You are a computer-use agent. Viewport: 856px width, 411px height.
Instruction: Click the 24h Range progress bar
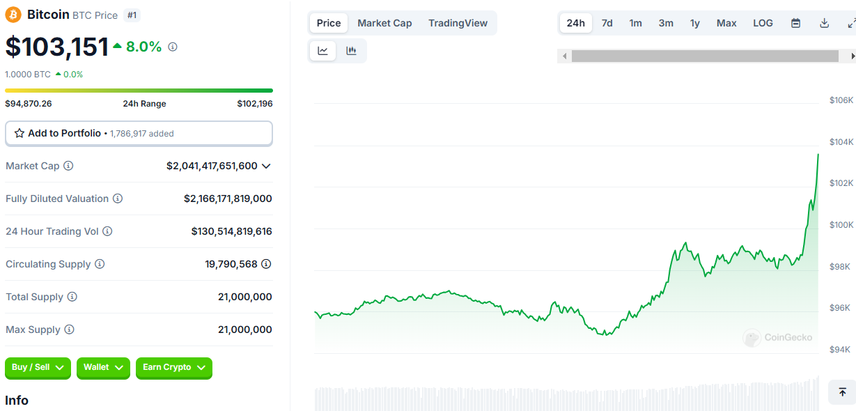[139, 91]
